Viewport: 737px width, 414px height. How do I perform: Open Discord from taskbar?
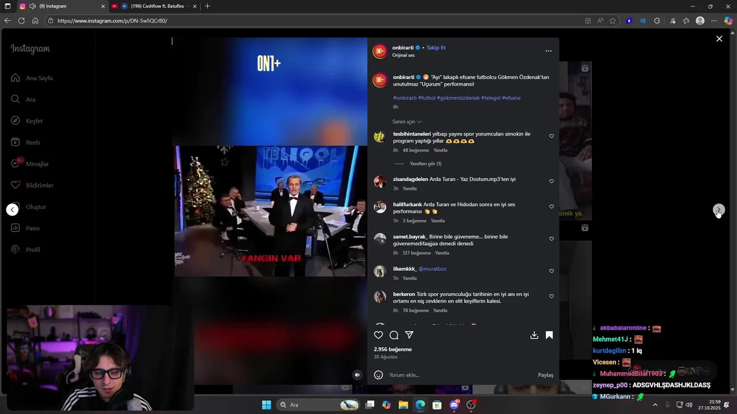coord(454,405)
